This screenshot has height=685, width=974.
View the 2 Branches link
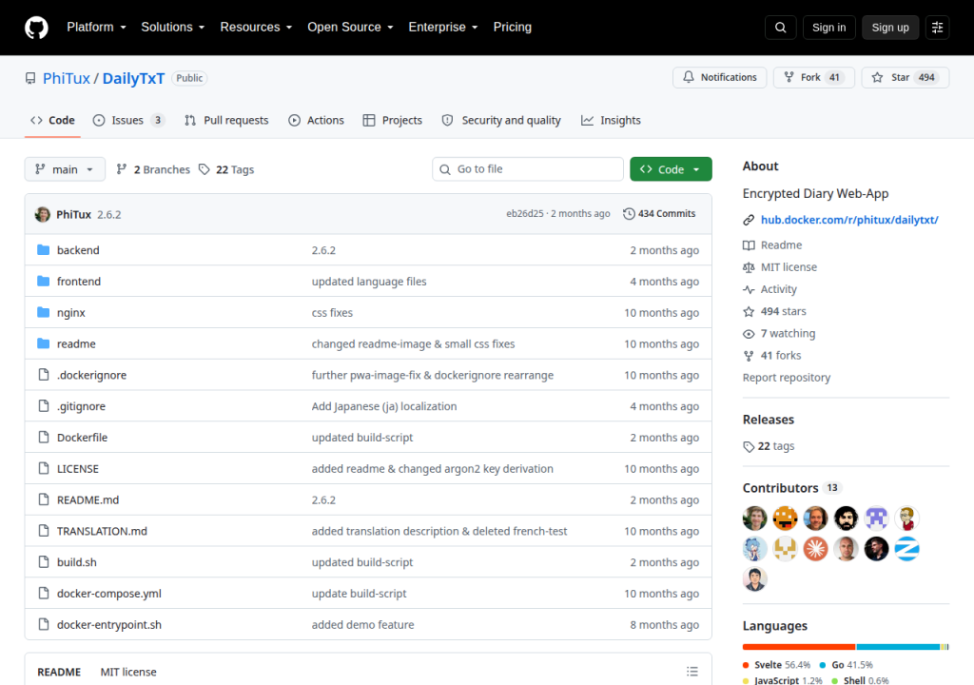(153, 169)
